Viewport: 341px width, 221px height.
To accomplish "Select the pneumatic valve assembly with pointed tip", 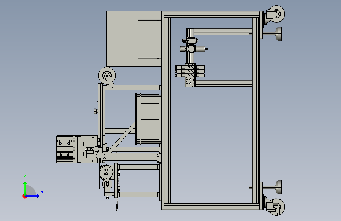I will point(194,49).
